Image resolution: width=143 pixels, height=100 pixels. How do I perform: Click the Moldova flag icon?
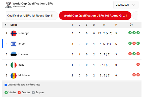[14, 75]
